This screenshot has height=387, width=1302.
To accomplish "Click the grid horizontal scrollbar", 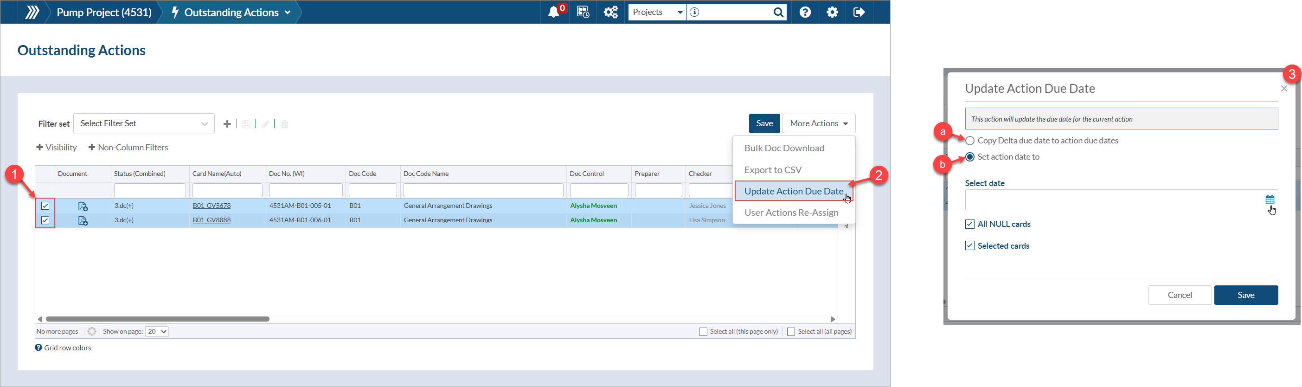I will 157,319.
